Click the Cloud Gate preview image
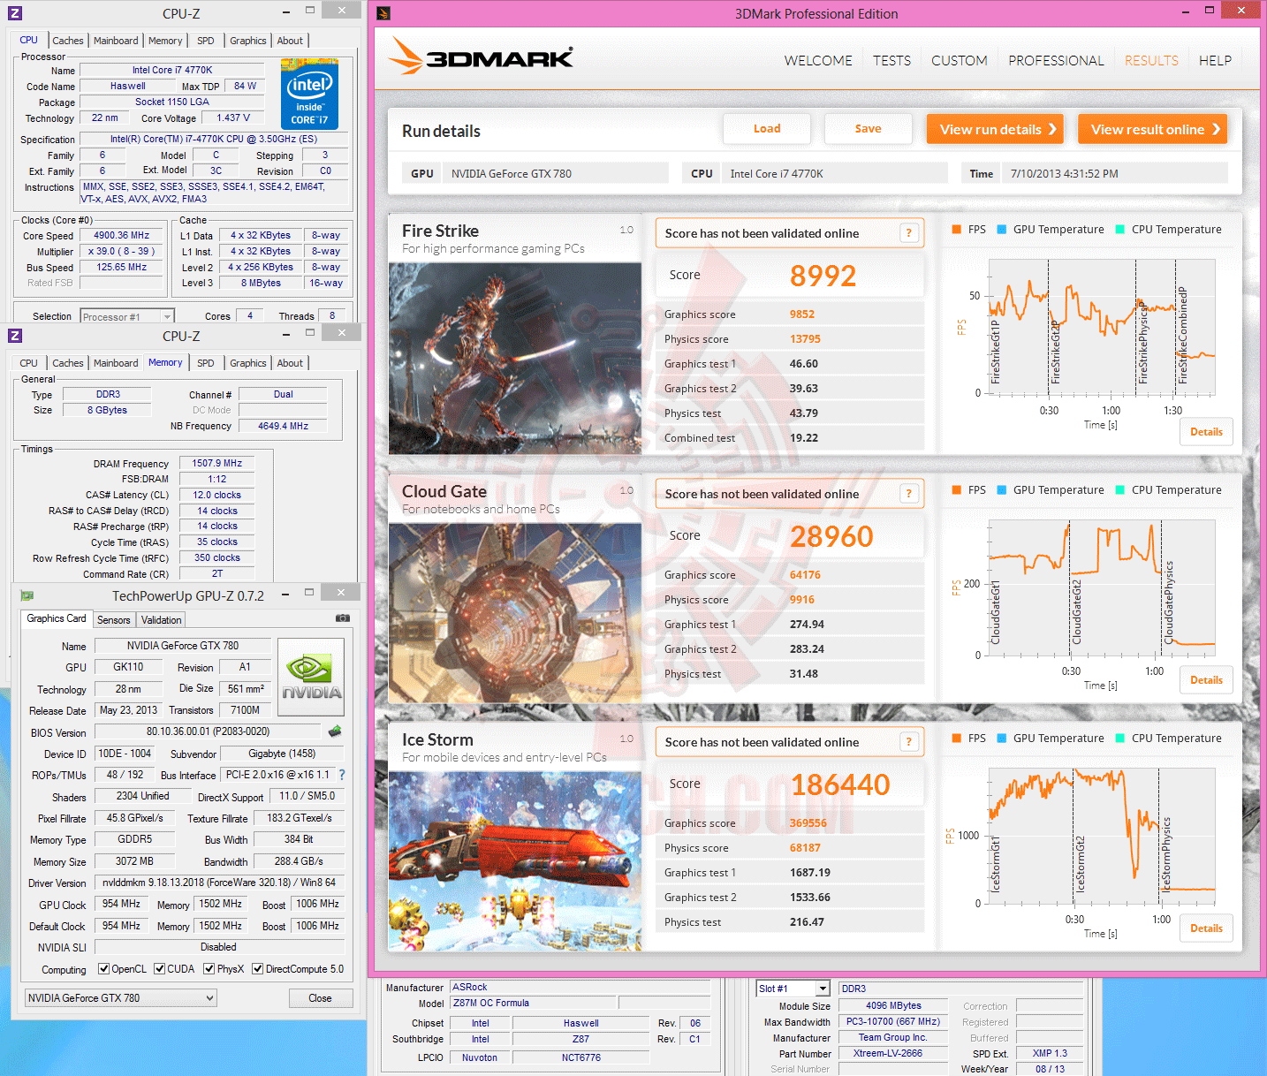 click(x=515, y=613)
